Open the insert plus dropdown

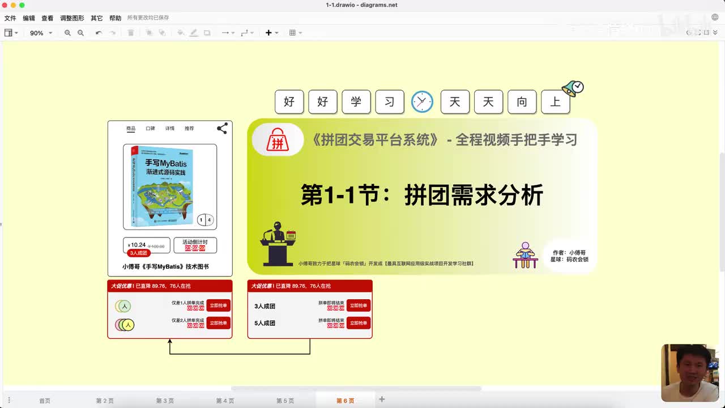coord(272,33)
